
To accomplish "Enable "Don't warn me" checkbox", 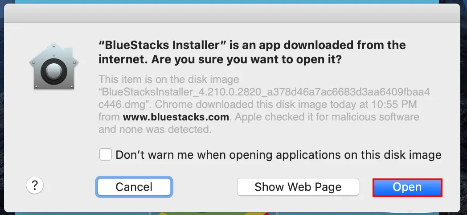I will [106, 155].
